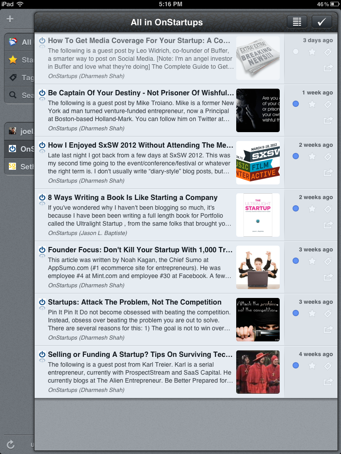341x454 pixels.
Task: Open Tags section in sidebar
Action: click(20, 78)
